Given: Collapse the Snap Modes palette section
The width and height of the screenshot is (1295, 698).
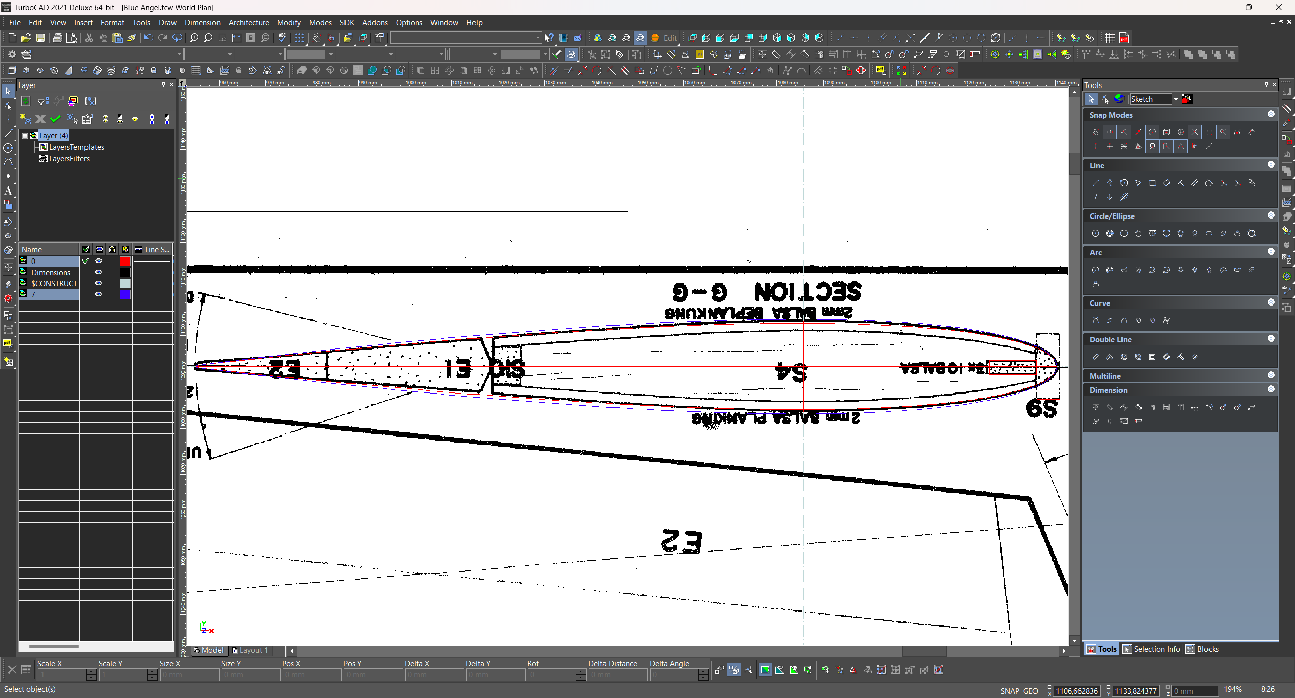Looking at the screenshot, I should coord(1271,114).
